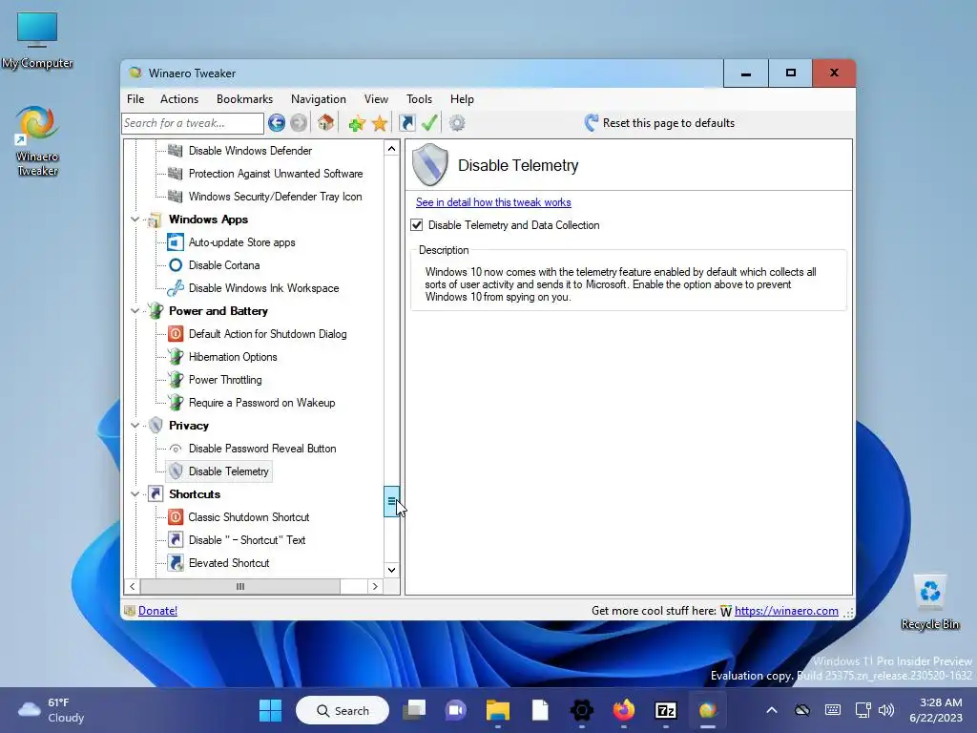Uncheck Disable Telemetry and Data Collection

point(417,225)
